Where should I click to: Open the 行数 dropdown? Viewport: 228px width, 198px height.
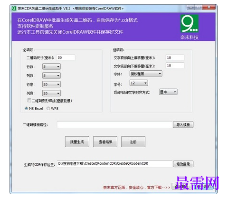click(51, 66)
